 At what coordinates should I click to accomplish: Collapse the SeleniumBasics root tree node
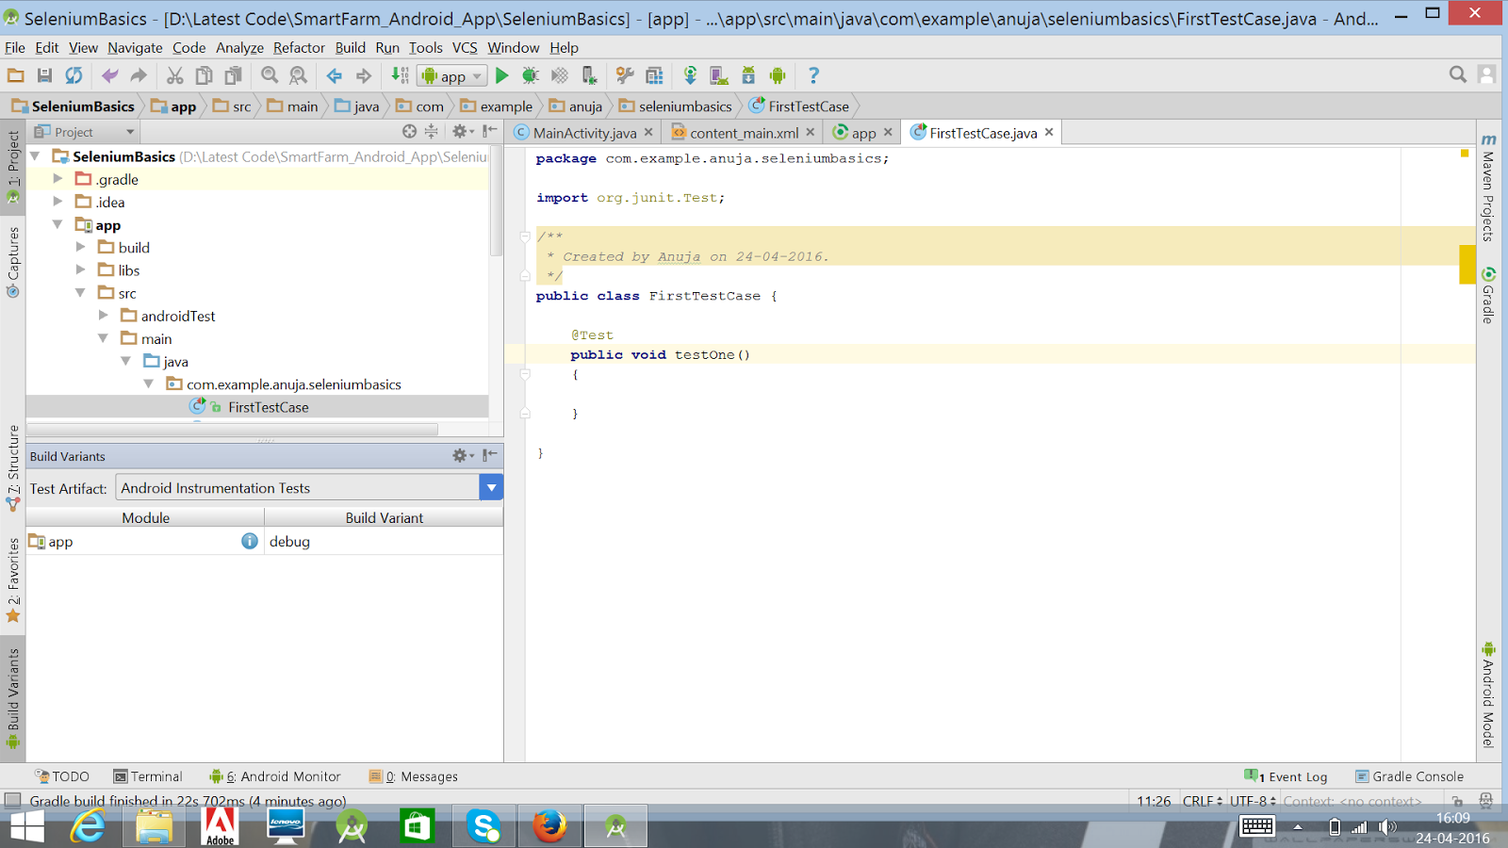[x=36, y=156]
